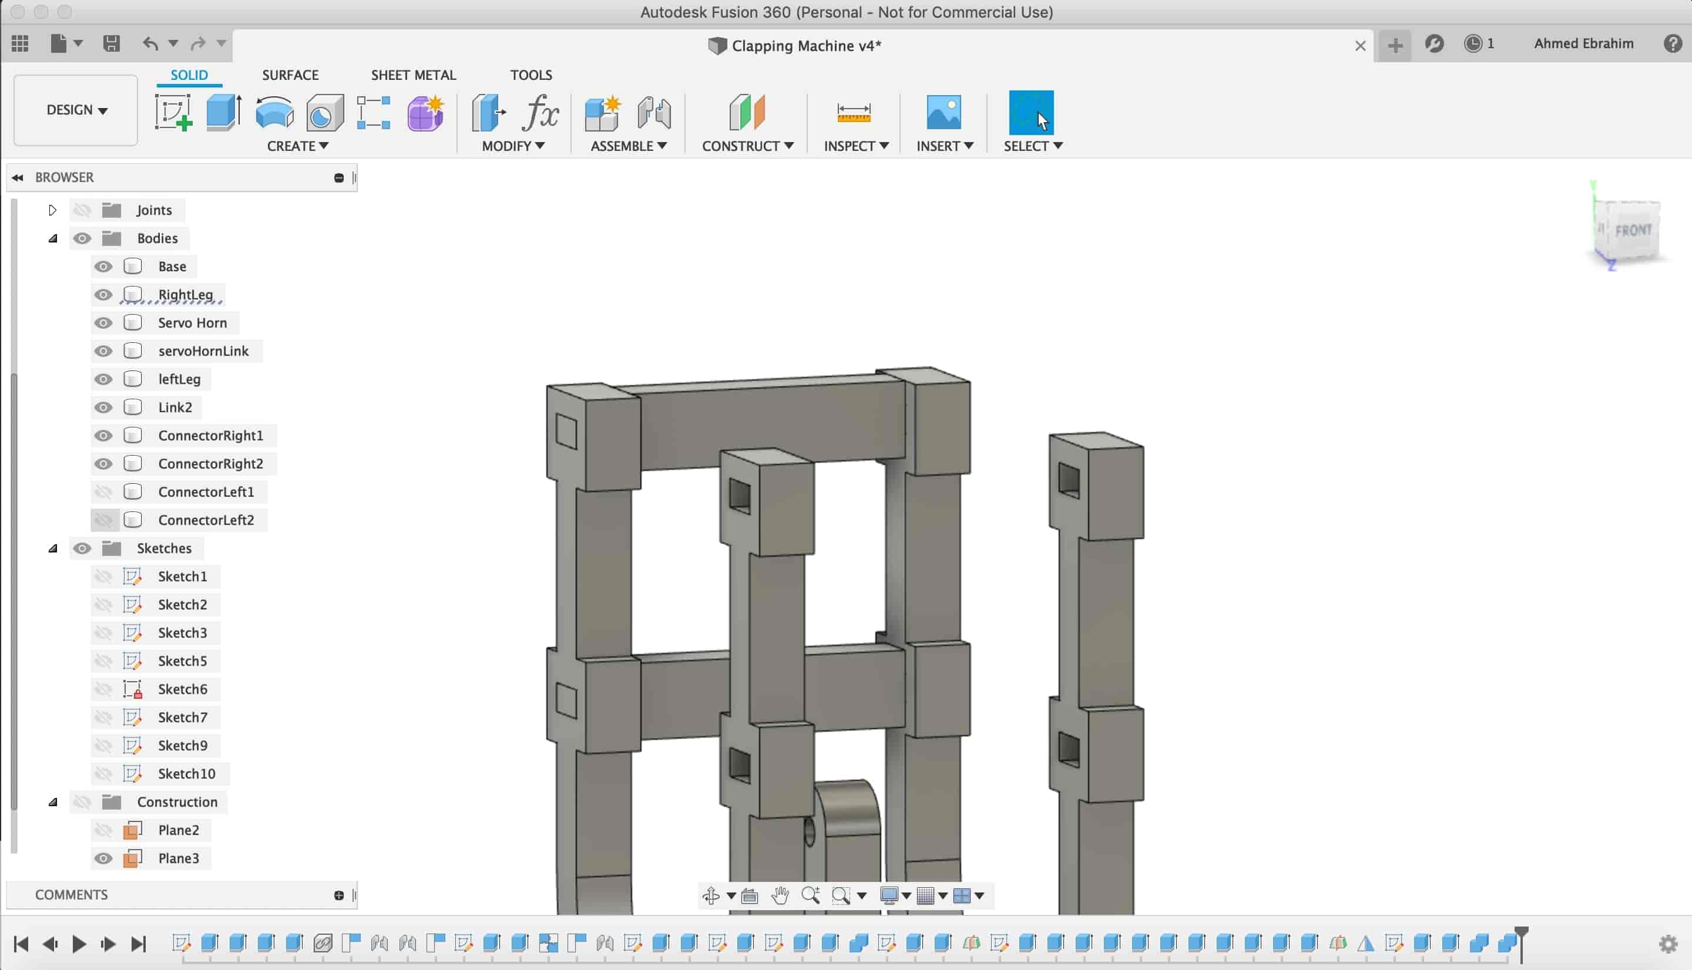Open the DESIGN workspace dropdown
This screenshot has width=1692, height=970.
tap(76, 110)
